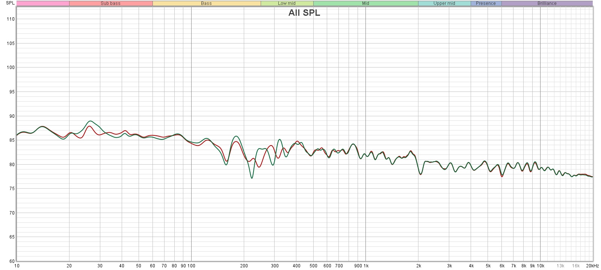The height and width of the screenshot is (270, 601).
Task: Click the 13k frequency axis label
Action: pyautogui.click(x=560, y=266)
